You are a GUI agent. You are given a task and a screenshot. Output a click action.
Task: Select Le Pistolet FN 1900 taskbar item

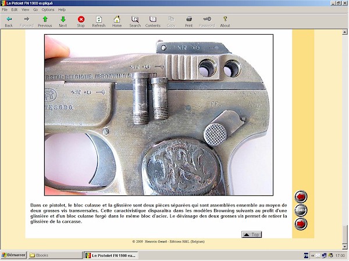pos(111,255)
